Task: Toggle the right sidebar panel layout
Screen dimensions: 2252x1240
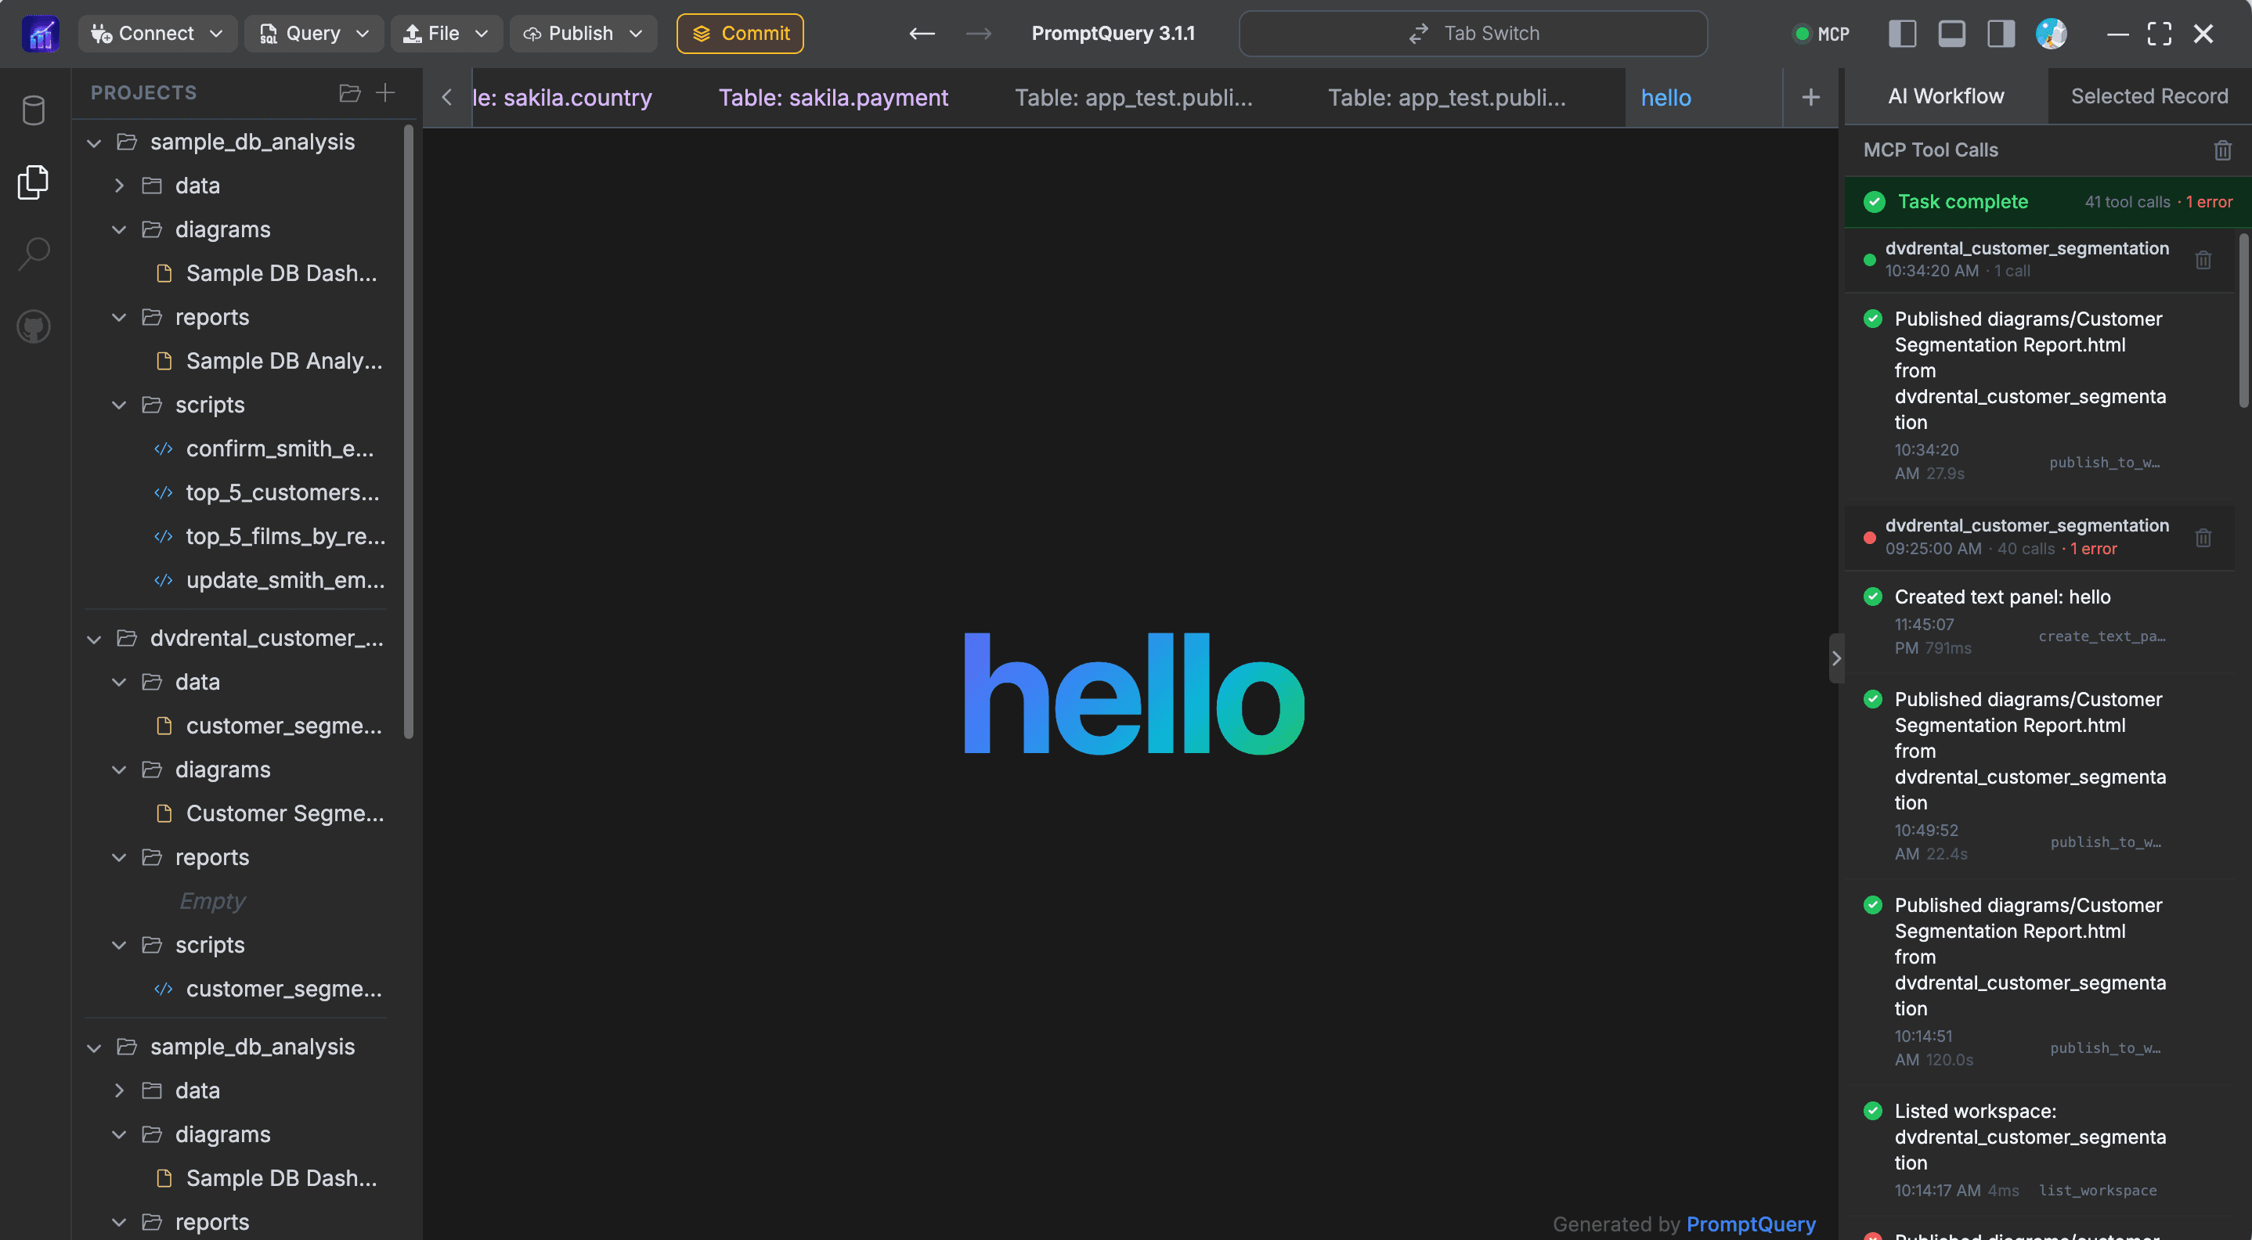Action: pyautogui.click(x=2000, y=34)
